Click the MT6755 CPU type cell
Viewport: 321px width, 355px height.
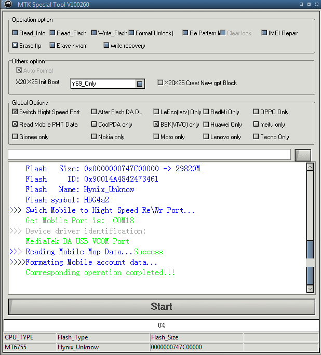point(30,347)
